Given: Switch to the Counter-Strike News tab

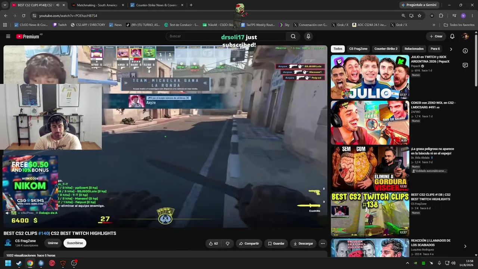Looking at the screenshot, I should (x=157, y=5).
